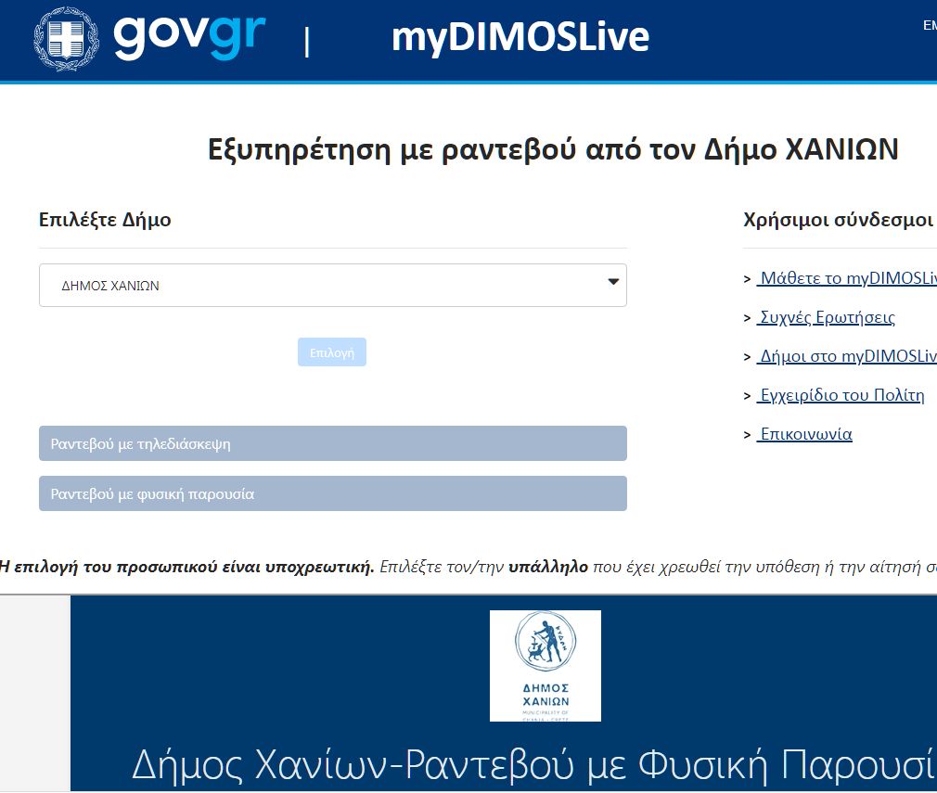Click the Εξυπηρέτηση με ραντεβού page title
937x793 pixels.
coord(553,149)
